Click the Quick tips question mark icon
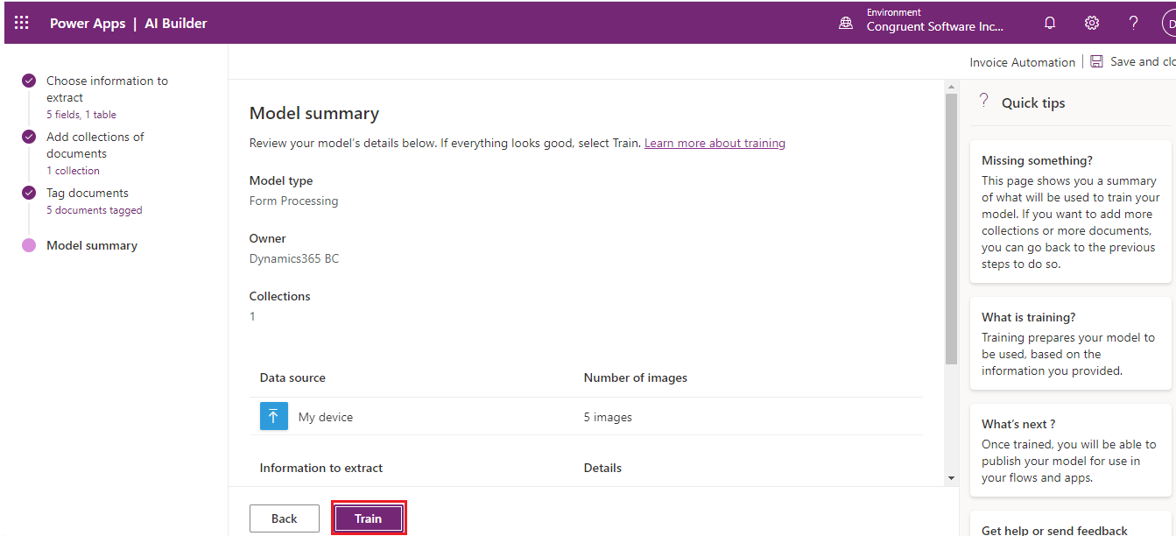This screenshot has height=536, width=1176. [x=984, y=101]
